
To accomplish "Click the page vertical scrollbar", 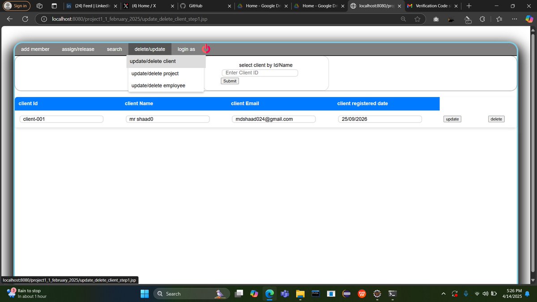I will [x=532, y=152].
